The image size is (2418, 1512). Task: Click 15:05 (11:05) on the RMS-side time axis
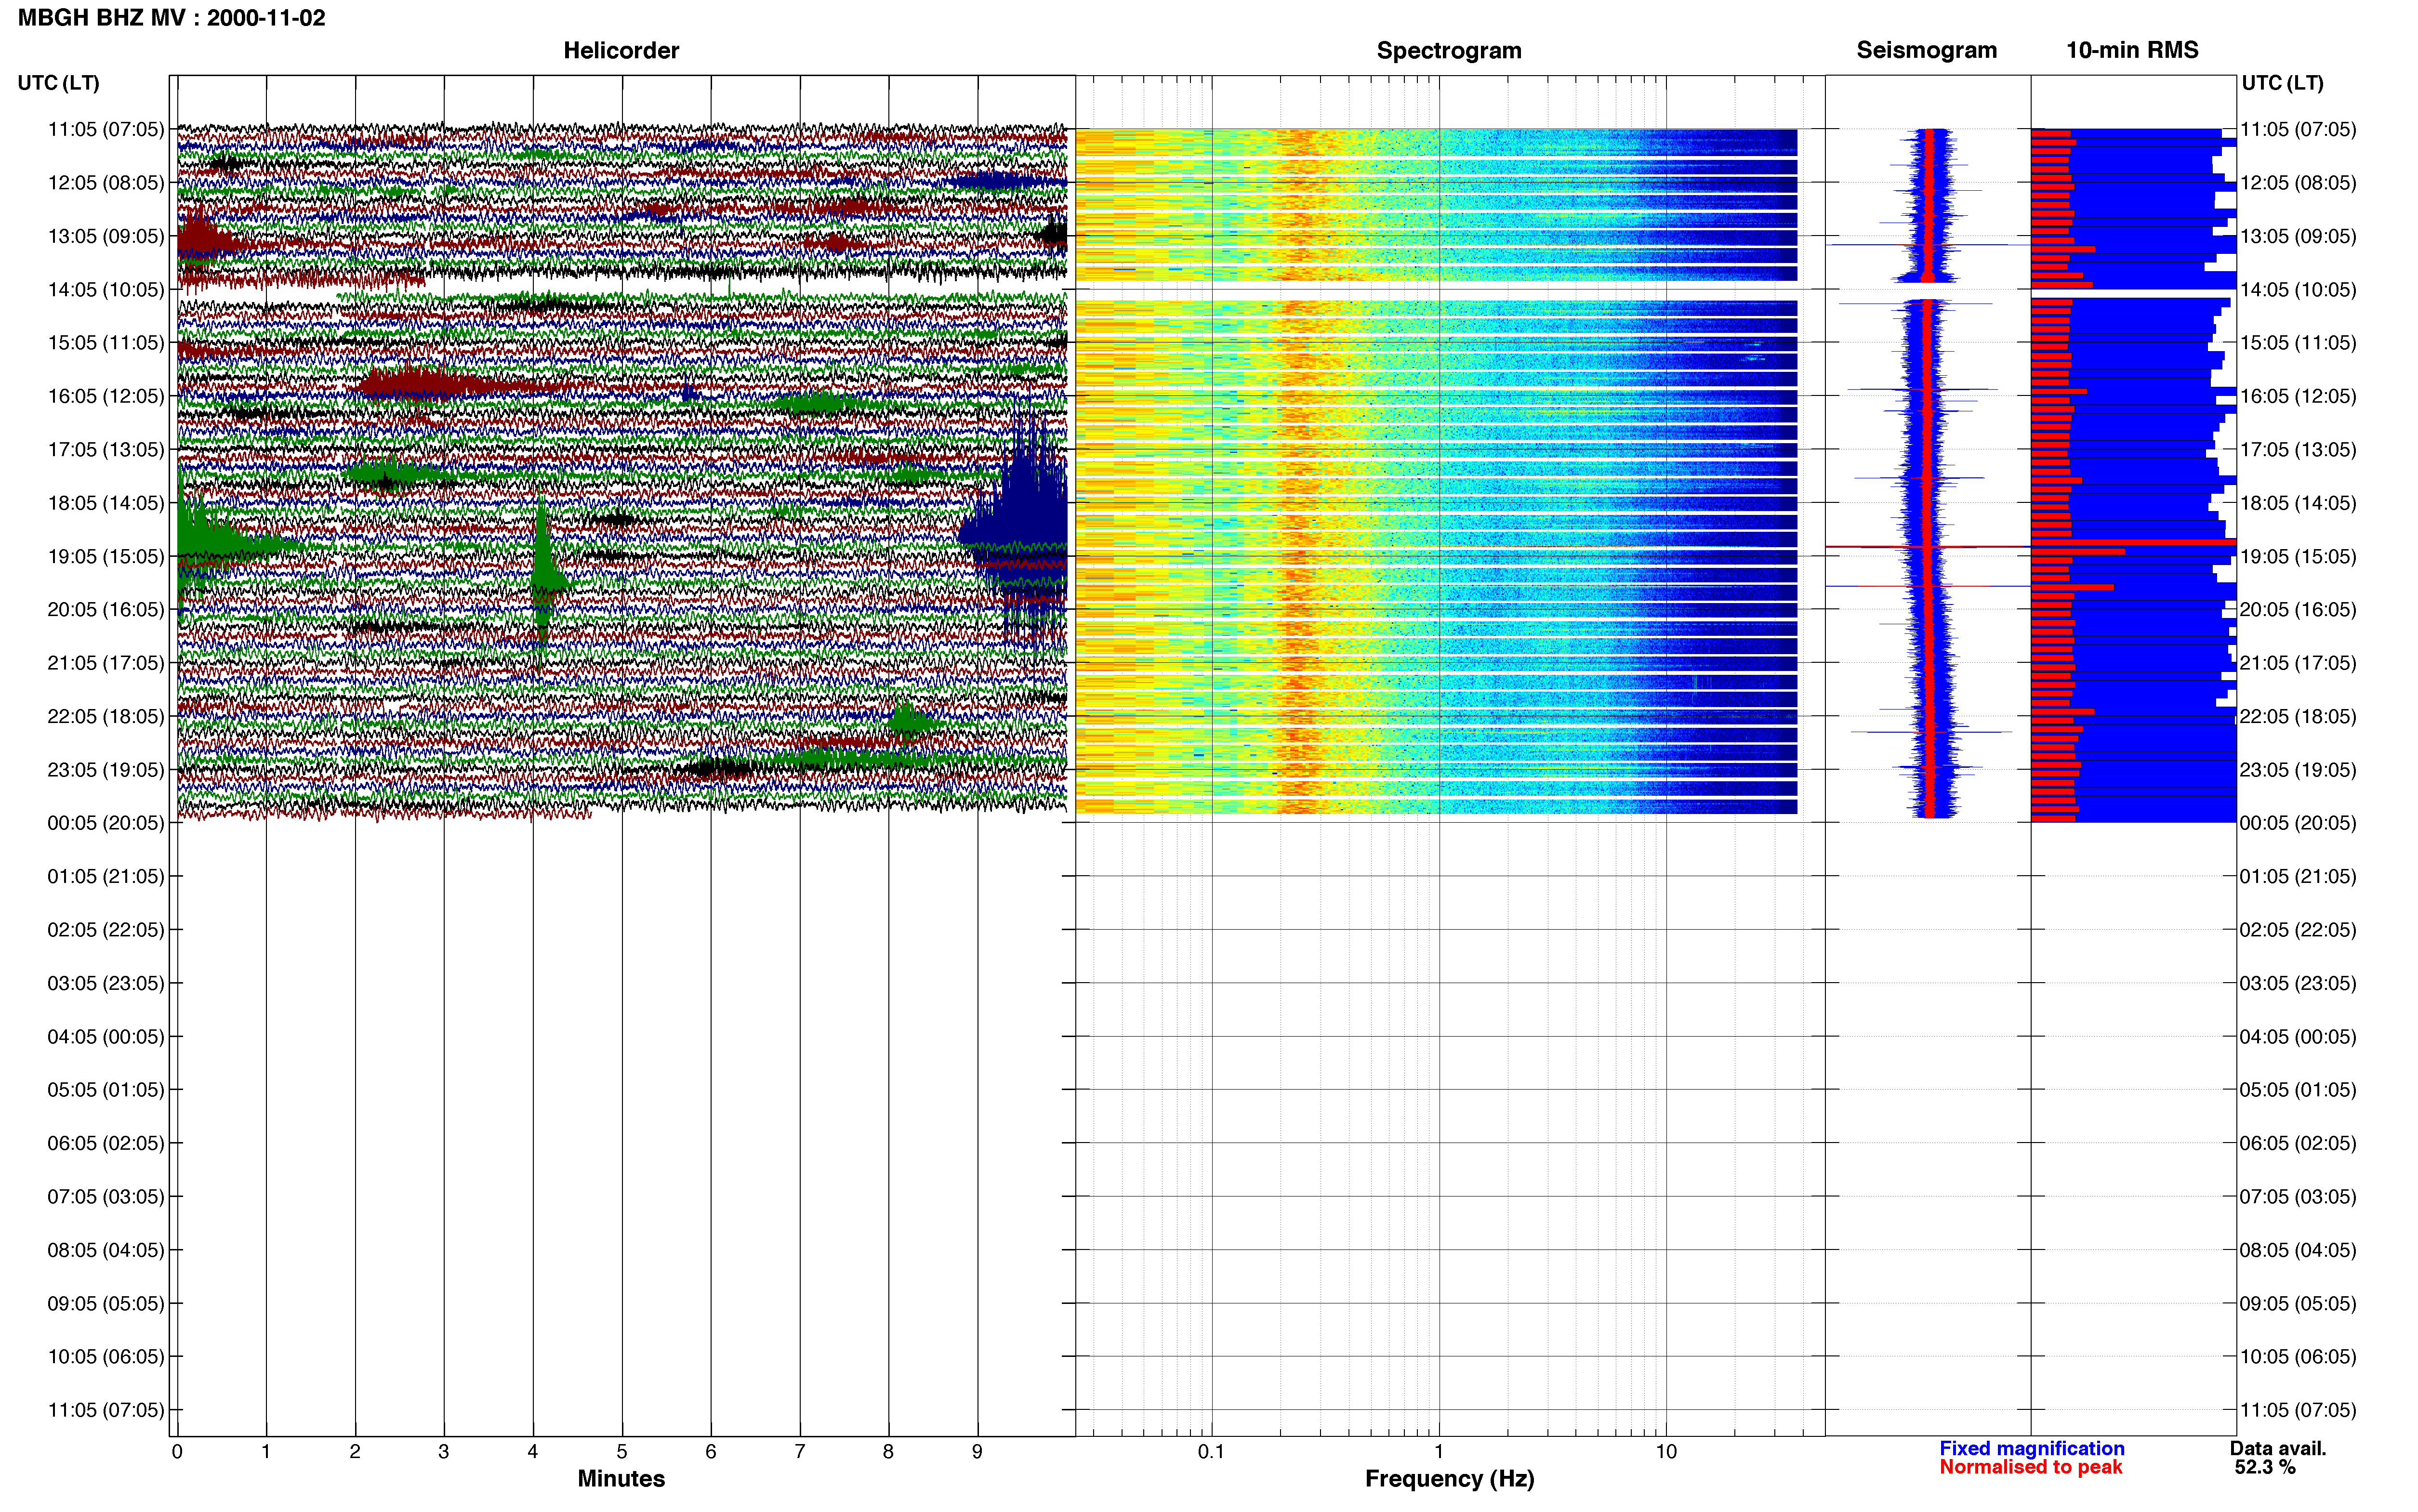pos(2298,343)
